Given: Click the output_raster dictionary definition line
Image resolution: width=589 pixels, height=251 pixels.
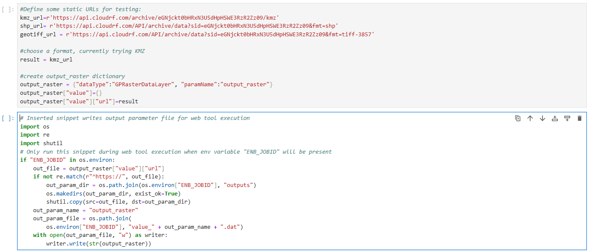Looking at the screenshot, I should coord(146,85).
